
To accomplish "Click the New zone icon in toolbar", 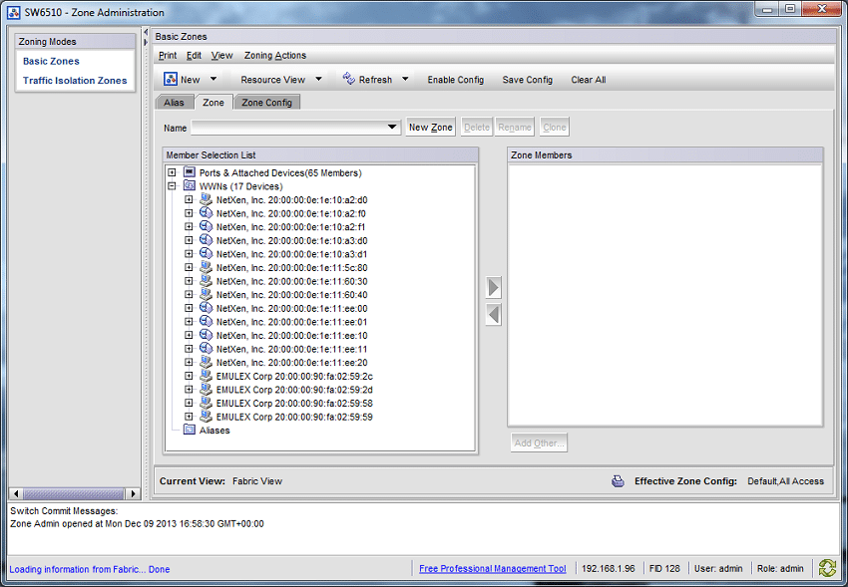I will point(171,79).
